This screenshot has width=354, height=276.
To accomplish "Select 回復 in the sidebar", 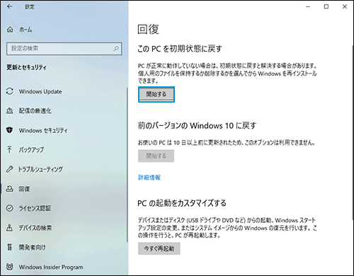I will pyautogui.click(x=24, y=189).
